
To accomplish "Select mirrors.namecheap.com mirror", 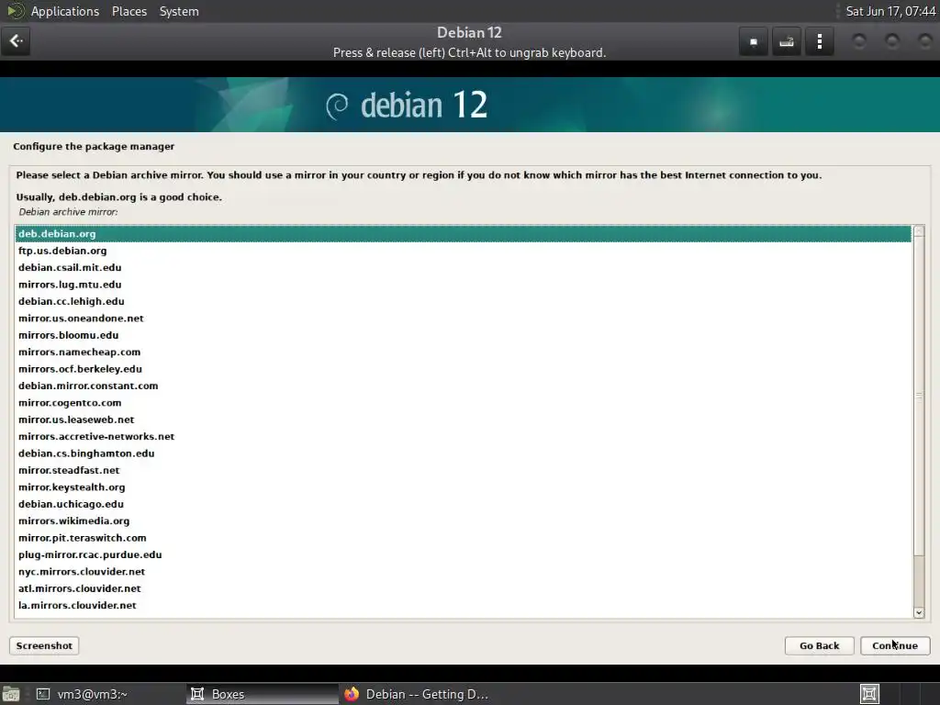I will click(463, 352).
